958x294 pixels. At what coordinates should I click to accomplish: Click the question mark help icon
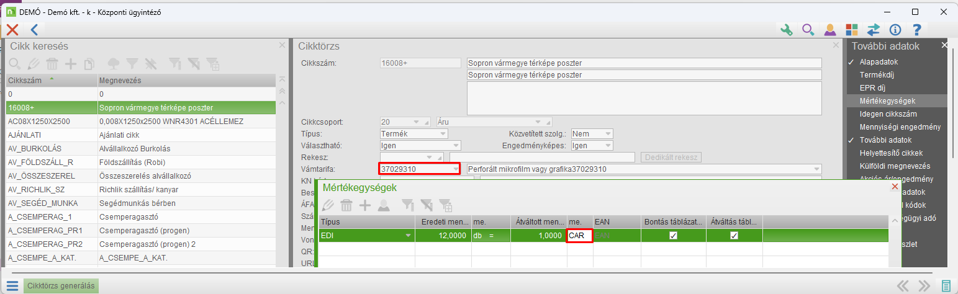tap(916, 29)
